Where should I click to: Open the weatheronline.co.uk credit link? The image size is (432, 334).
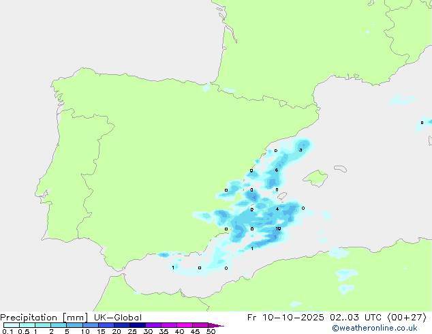coord(375,328)
